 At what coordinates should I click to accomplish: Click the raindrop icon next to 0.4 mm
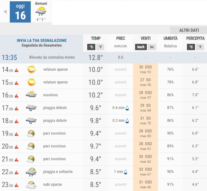point(127,108)
